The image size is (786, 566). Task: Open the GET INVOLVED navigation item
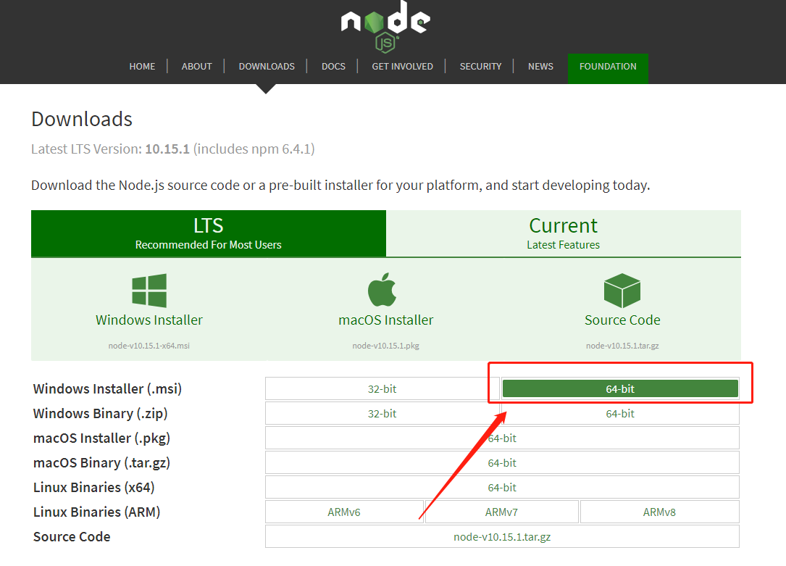[403, 66]
